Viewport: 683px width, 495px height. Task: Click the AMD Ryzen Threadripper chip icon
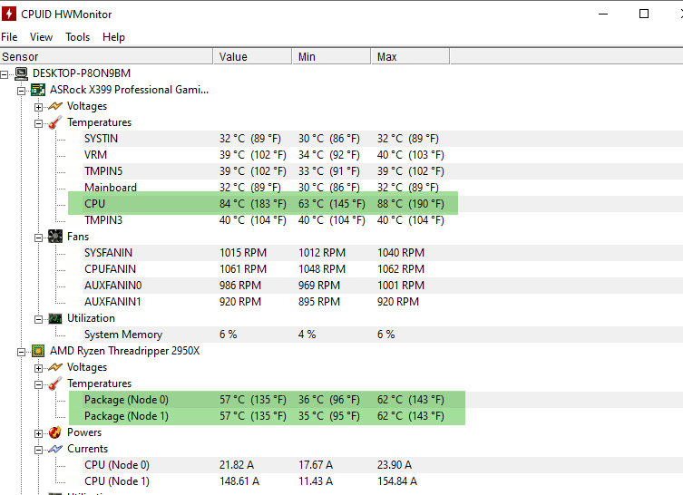point(38,351)
